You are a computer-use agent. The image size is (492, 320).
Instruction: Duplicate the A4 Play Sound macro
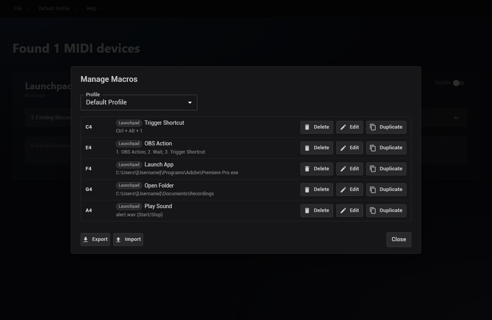(x=386, y=210)
